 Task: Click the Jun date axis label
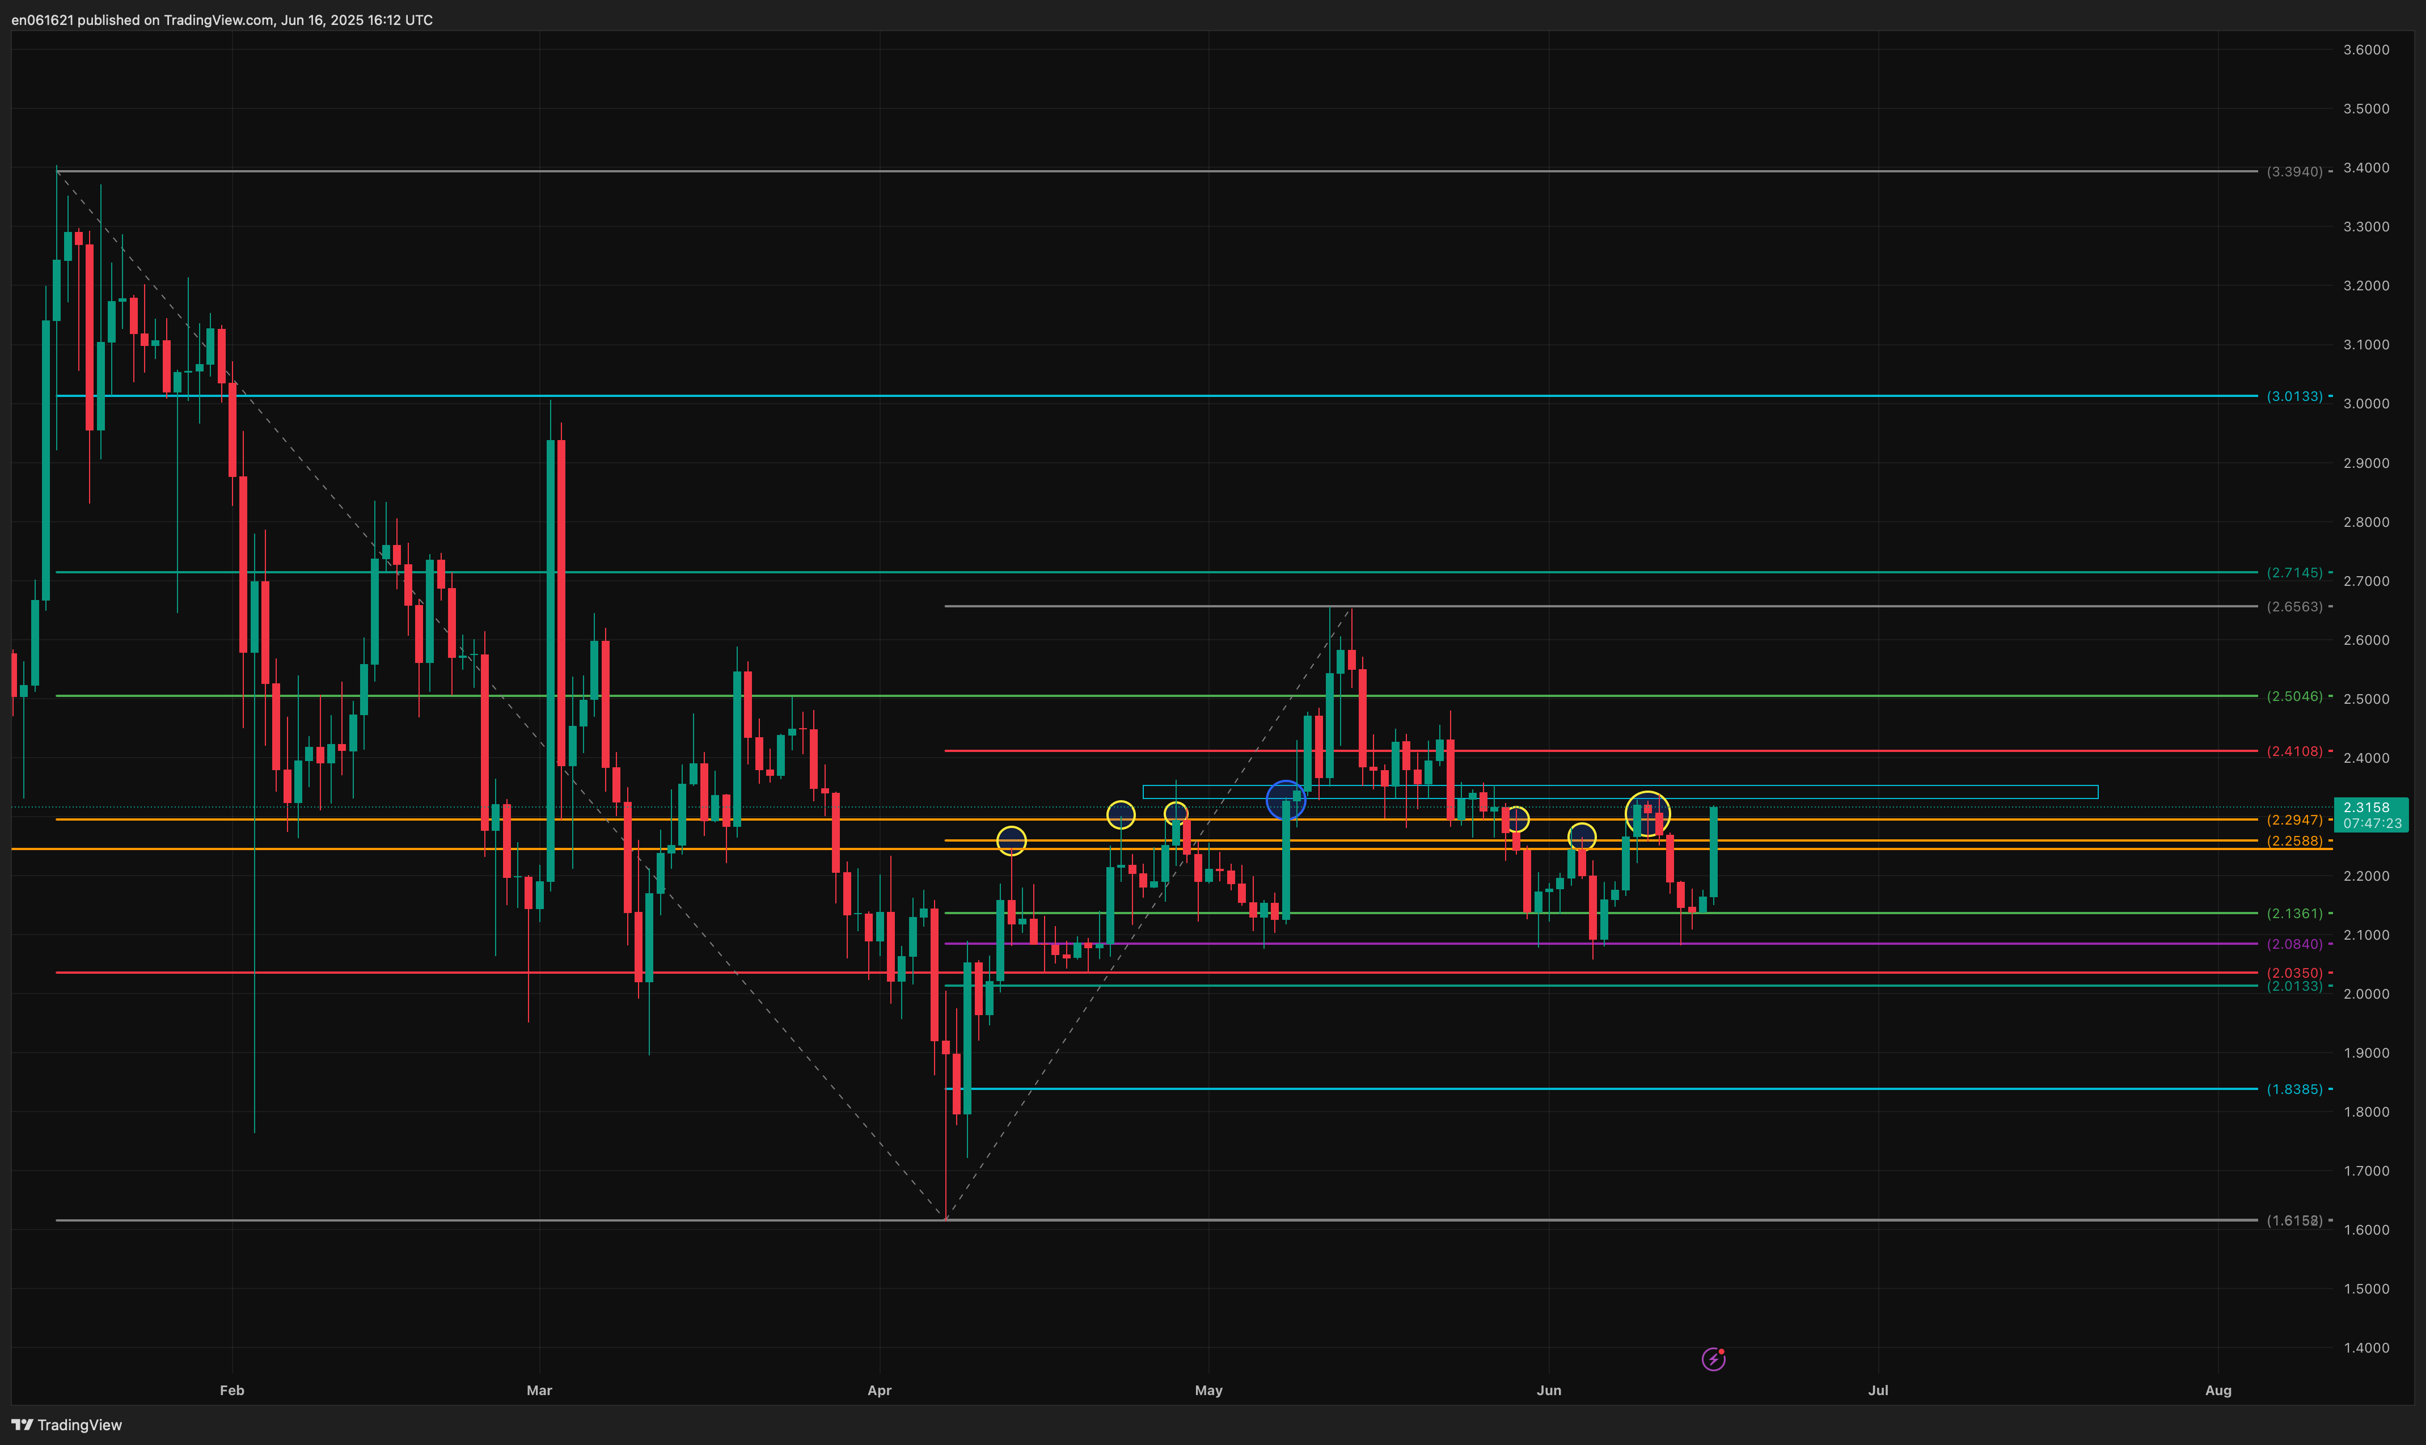(x=1549, y=1391)
